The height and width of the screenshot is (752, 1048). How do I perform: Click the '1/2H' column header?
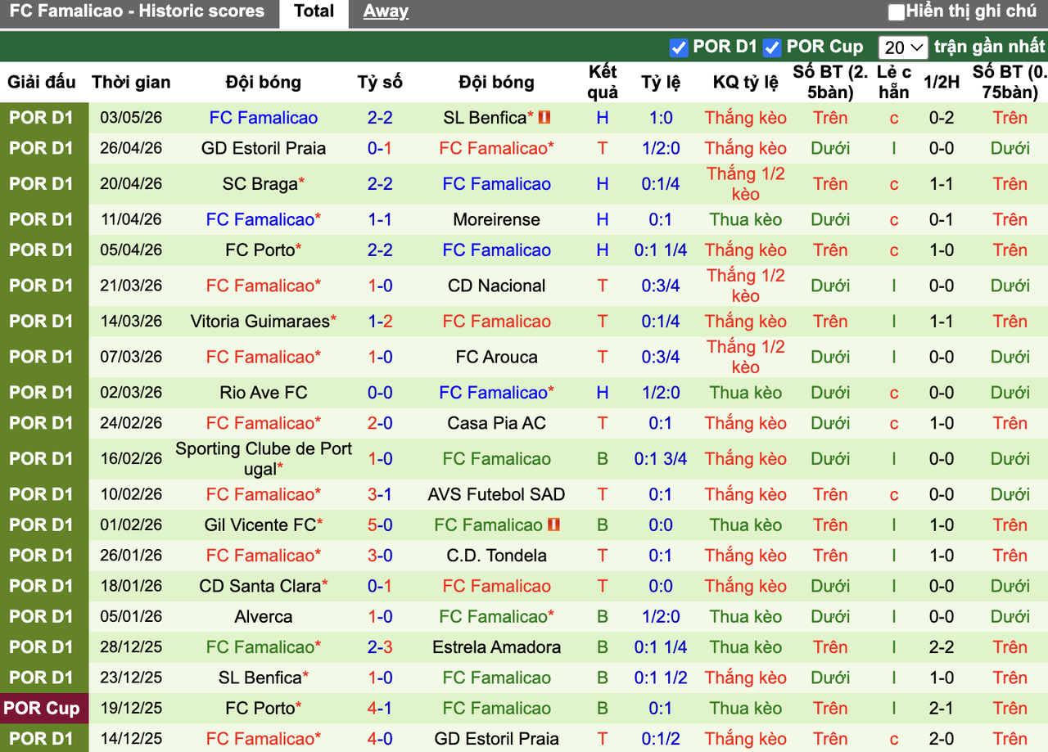[942, 82]
